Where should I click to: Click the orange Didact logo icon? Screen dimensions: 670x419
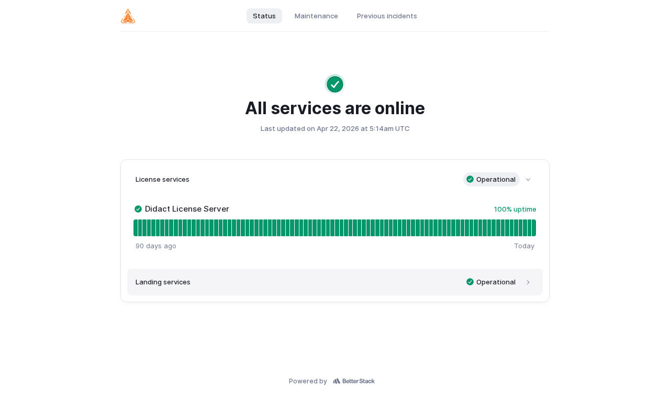click(128, 16)
